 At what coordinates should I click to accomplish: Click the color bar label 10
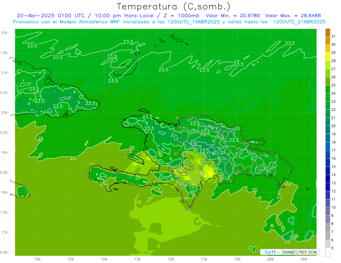(333, 207)
